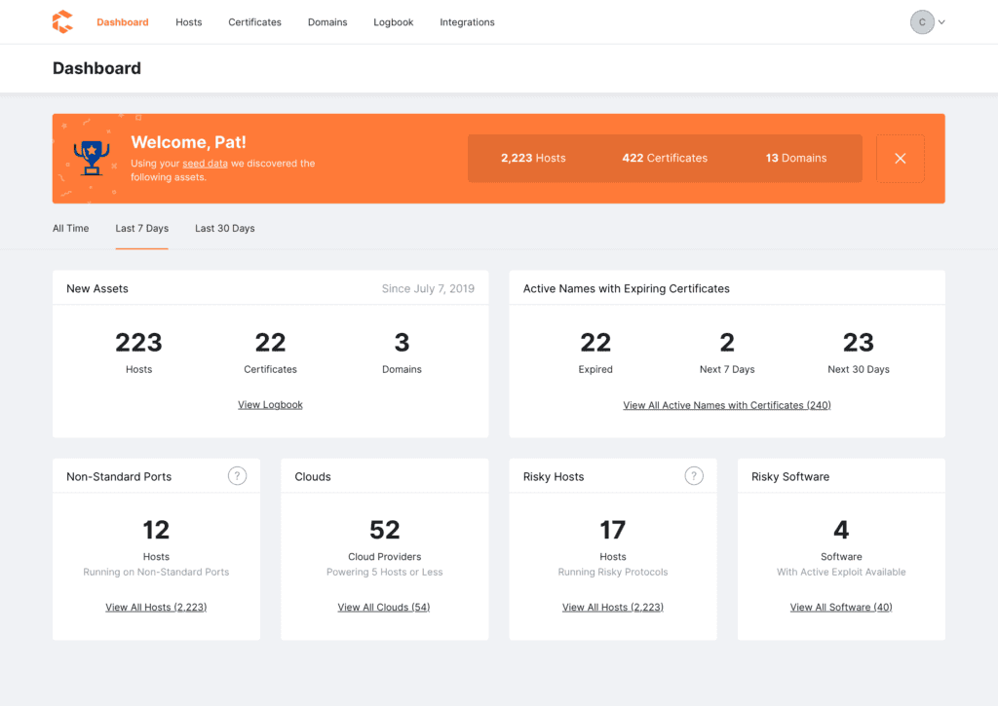The height and width of the screenshot is (706, 998).
Task: Click Running Risky Protocols text
Action: click(x=613, y=572)
